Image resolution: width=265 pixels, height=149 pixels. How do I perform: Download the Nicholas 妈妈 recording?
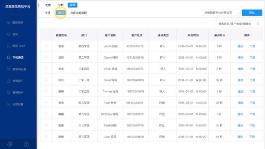(252, 114)
